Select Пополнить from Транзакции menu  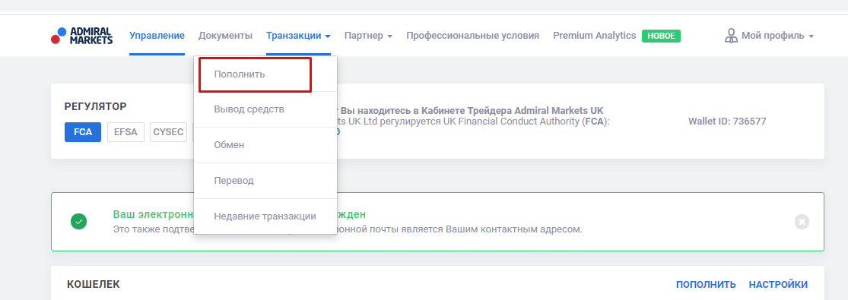pos(265,74)
